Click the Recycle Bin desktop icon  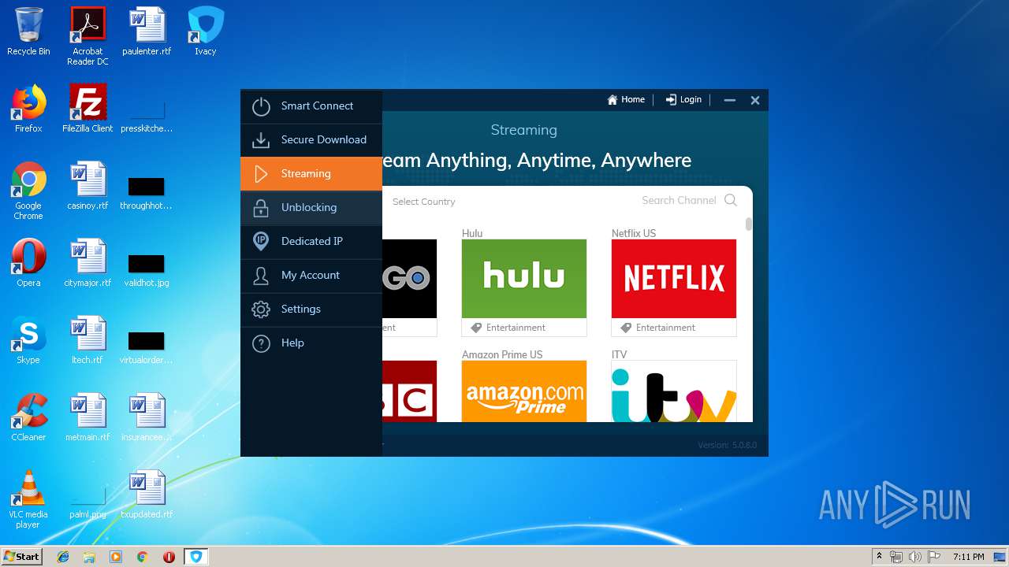coord(28,31)
